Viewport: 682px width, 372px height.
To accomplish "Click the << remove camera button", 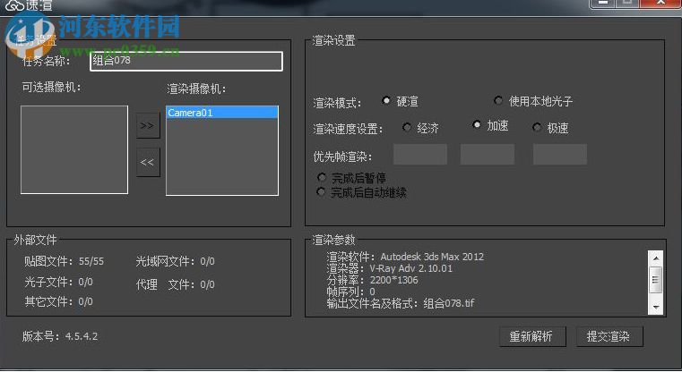I will [148, 162].
